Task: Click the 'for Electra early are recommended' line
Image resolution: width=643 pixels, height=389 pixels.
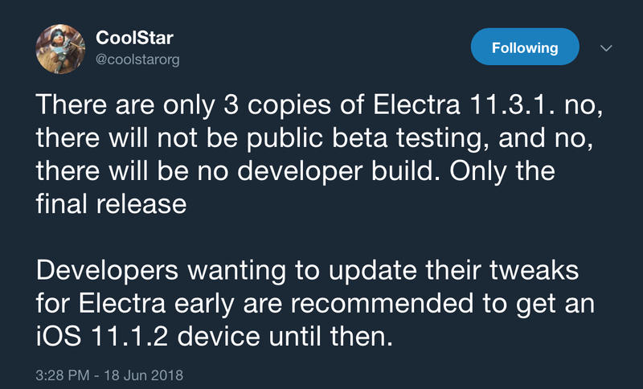Action: pyautogui.click(x=315, y=303)
